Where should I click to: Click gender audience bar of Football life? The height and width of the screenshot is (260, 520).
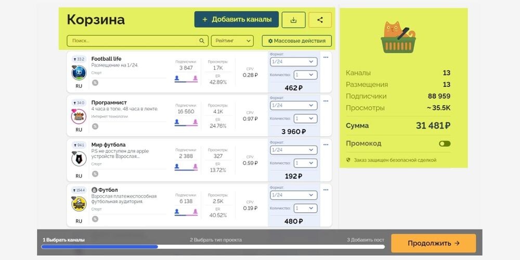(x=186, y=79)
